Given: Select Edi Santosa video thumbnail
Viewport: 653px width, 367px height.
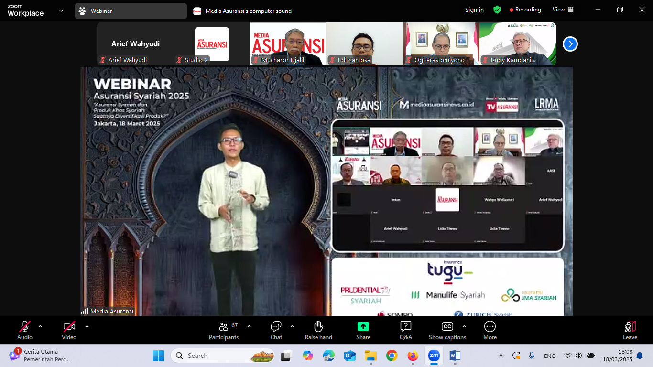Looking at the screenshot, I should (x=365, y=44).
